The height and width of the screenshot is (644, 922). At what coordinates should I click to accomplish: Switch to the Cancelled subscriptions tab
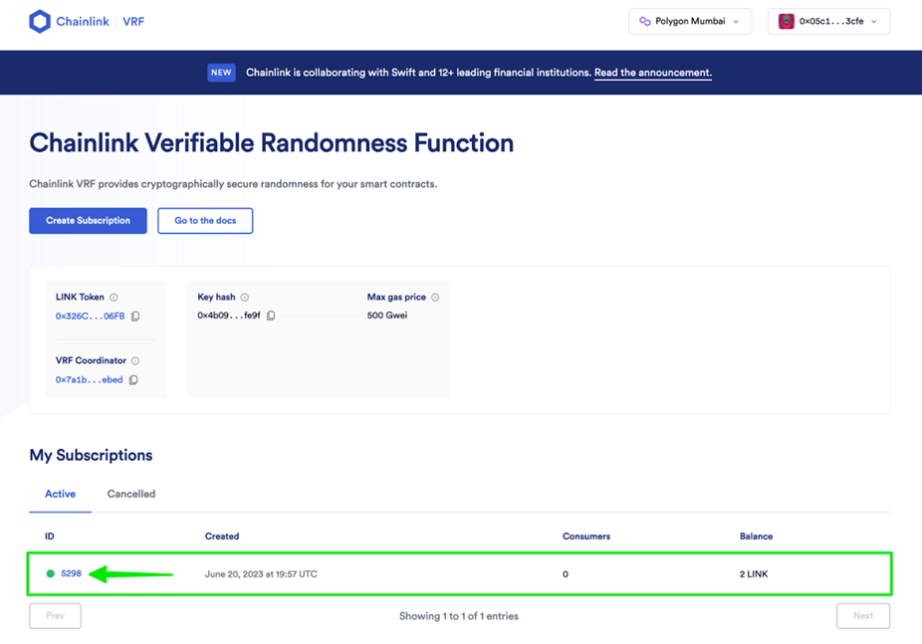coord(131,494)
